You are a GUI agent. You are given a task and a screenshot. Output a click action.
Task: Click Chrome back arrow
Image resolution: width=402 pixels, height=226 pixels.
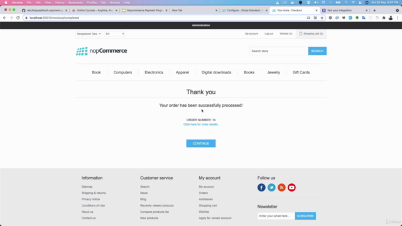[4, 18]
